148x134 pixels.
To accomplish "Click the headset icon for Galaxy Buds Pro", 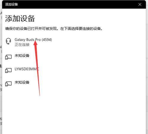I will pos(8,41).
